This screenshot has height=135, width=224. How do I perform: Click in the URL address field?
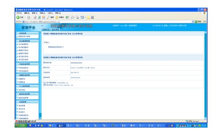[107, 22]
